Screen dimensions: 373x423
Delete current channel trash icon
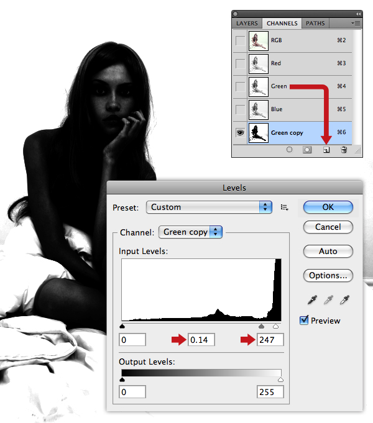344,150
